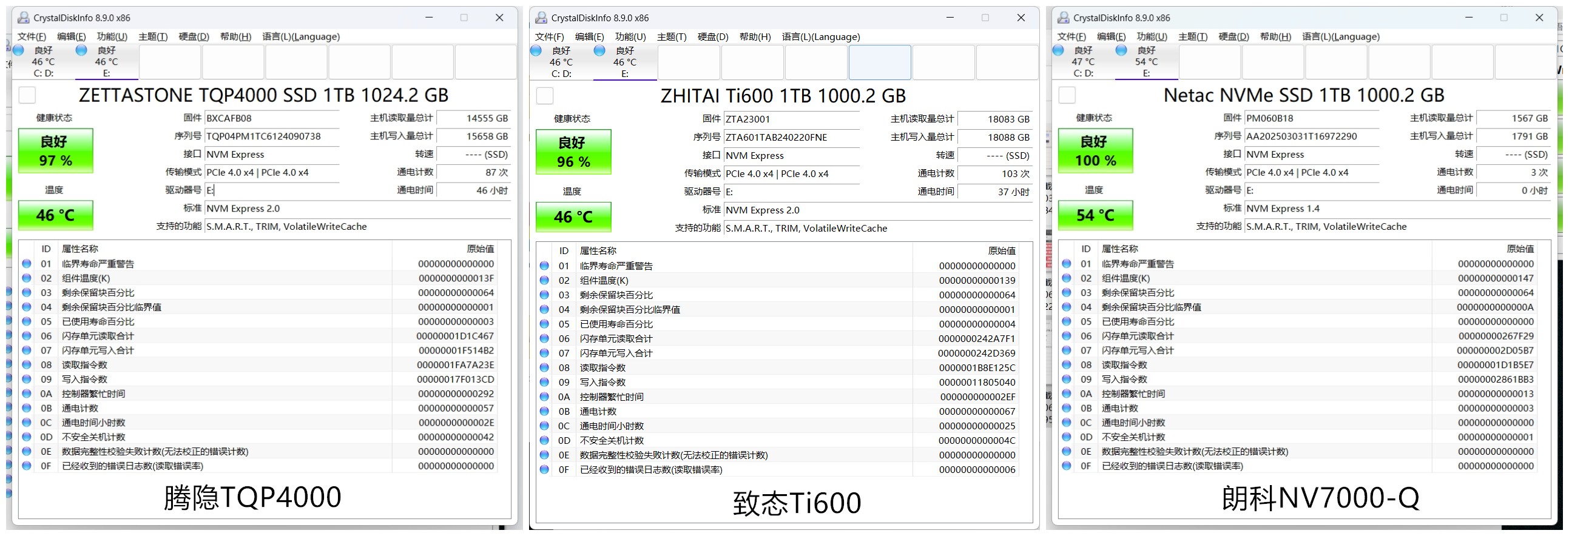Image resolution: width=1569 pixels, height=536 pixels.
Task: Select the C: D: disk tab in ZHITAI window
Action: tap(562, 62)
